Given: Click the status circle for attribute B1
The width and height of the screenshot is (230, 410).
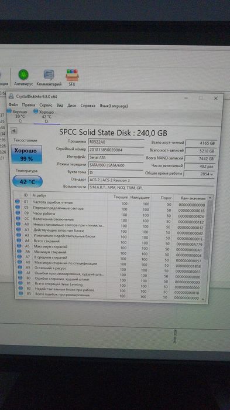Looking at the screenshot, I should click(x=20, y=283).
